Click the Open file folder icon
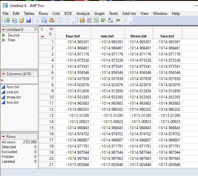This screenshot has height=176, width=198. tap(21, 20)
